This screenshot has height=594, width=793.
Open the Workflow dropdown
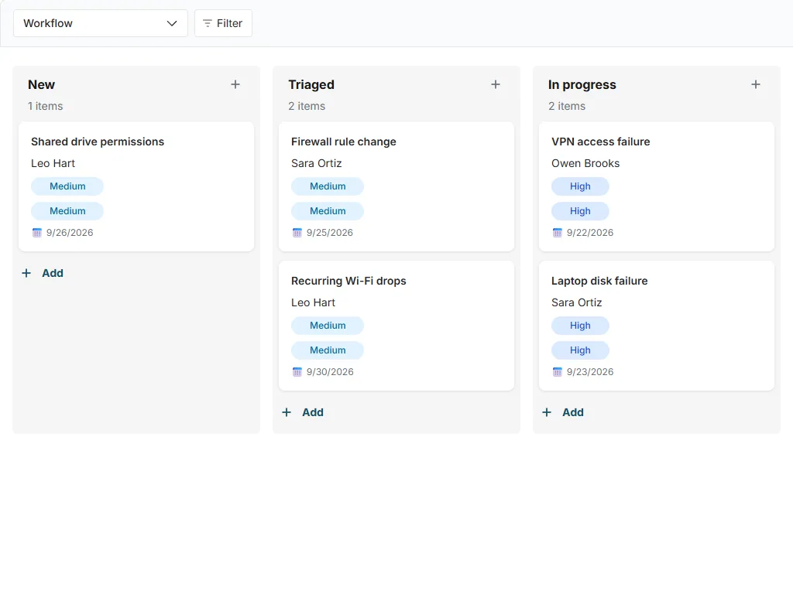100,23
